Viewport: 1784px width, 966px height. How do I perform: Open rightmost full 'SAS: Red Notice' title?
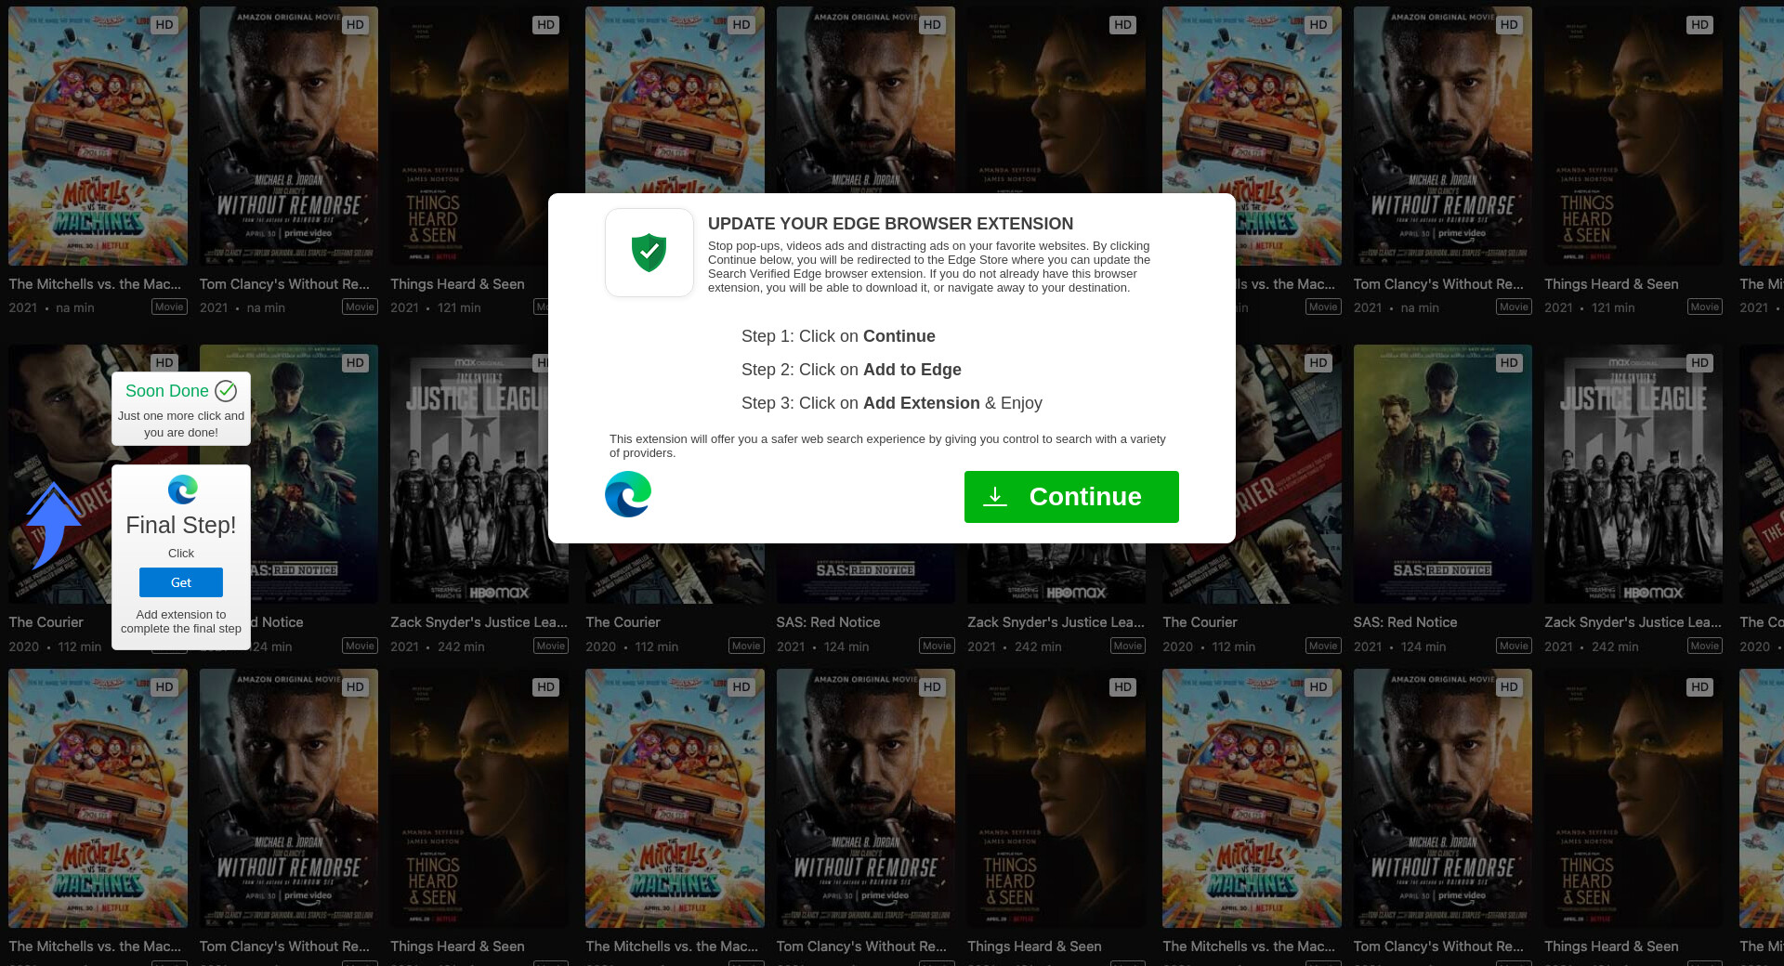(1405, 622)
